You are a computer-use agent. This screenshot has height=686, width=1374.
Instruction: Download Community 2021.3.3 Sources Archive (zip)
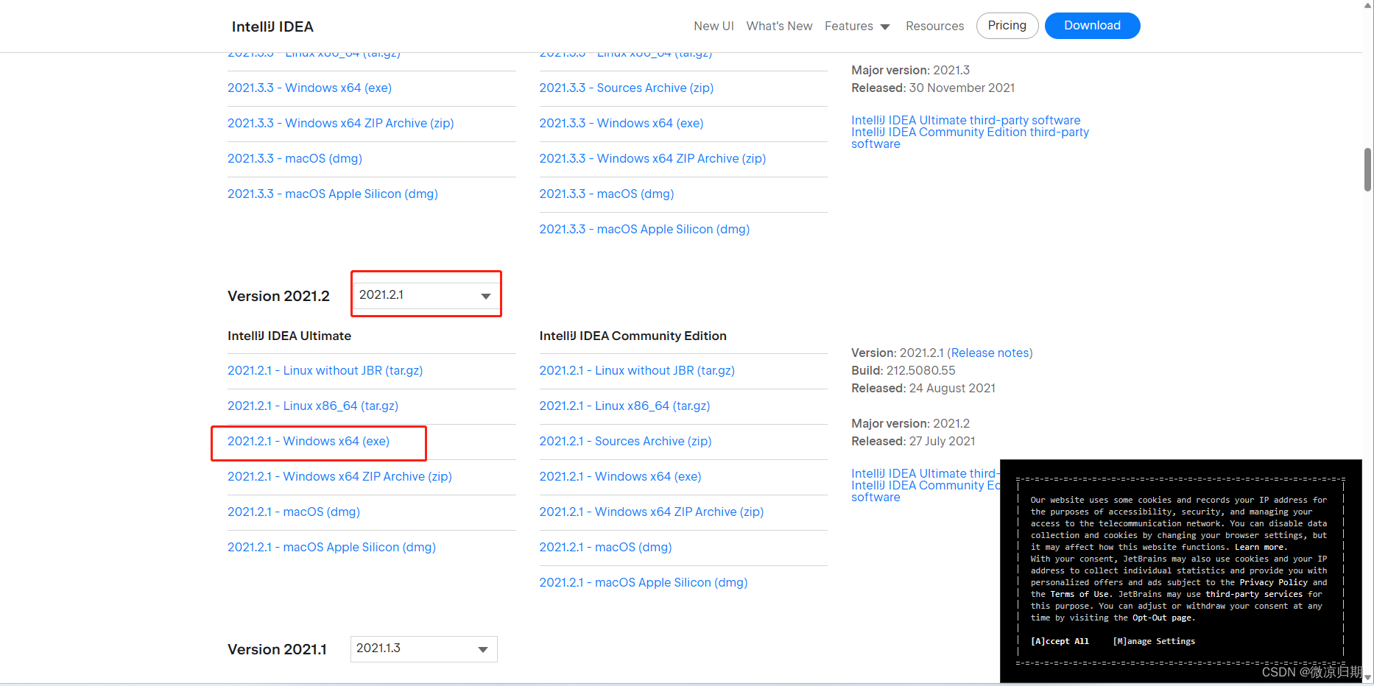627,88
